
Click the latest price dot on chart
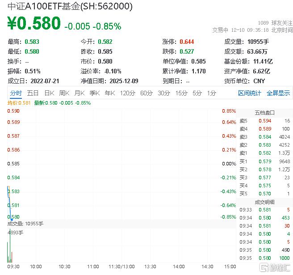point(12,220)
